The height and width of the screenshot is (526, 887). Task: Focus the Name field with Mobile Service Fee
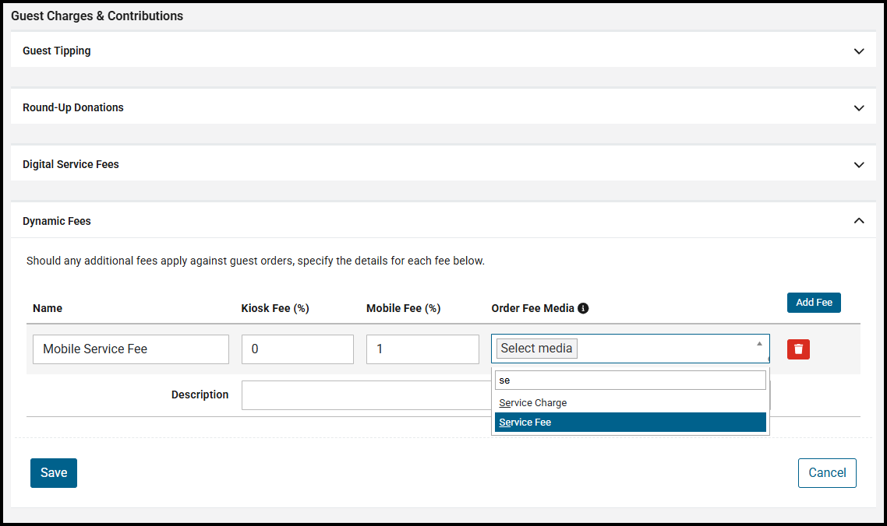(131, 349)
